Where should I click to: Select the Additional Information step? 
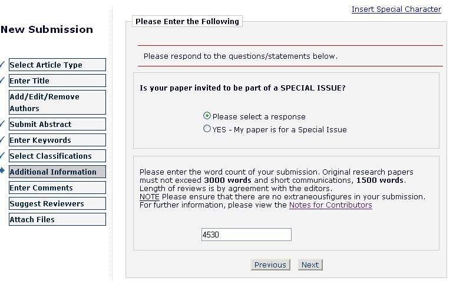[57, 172]
